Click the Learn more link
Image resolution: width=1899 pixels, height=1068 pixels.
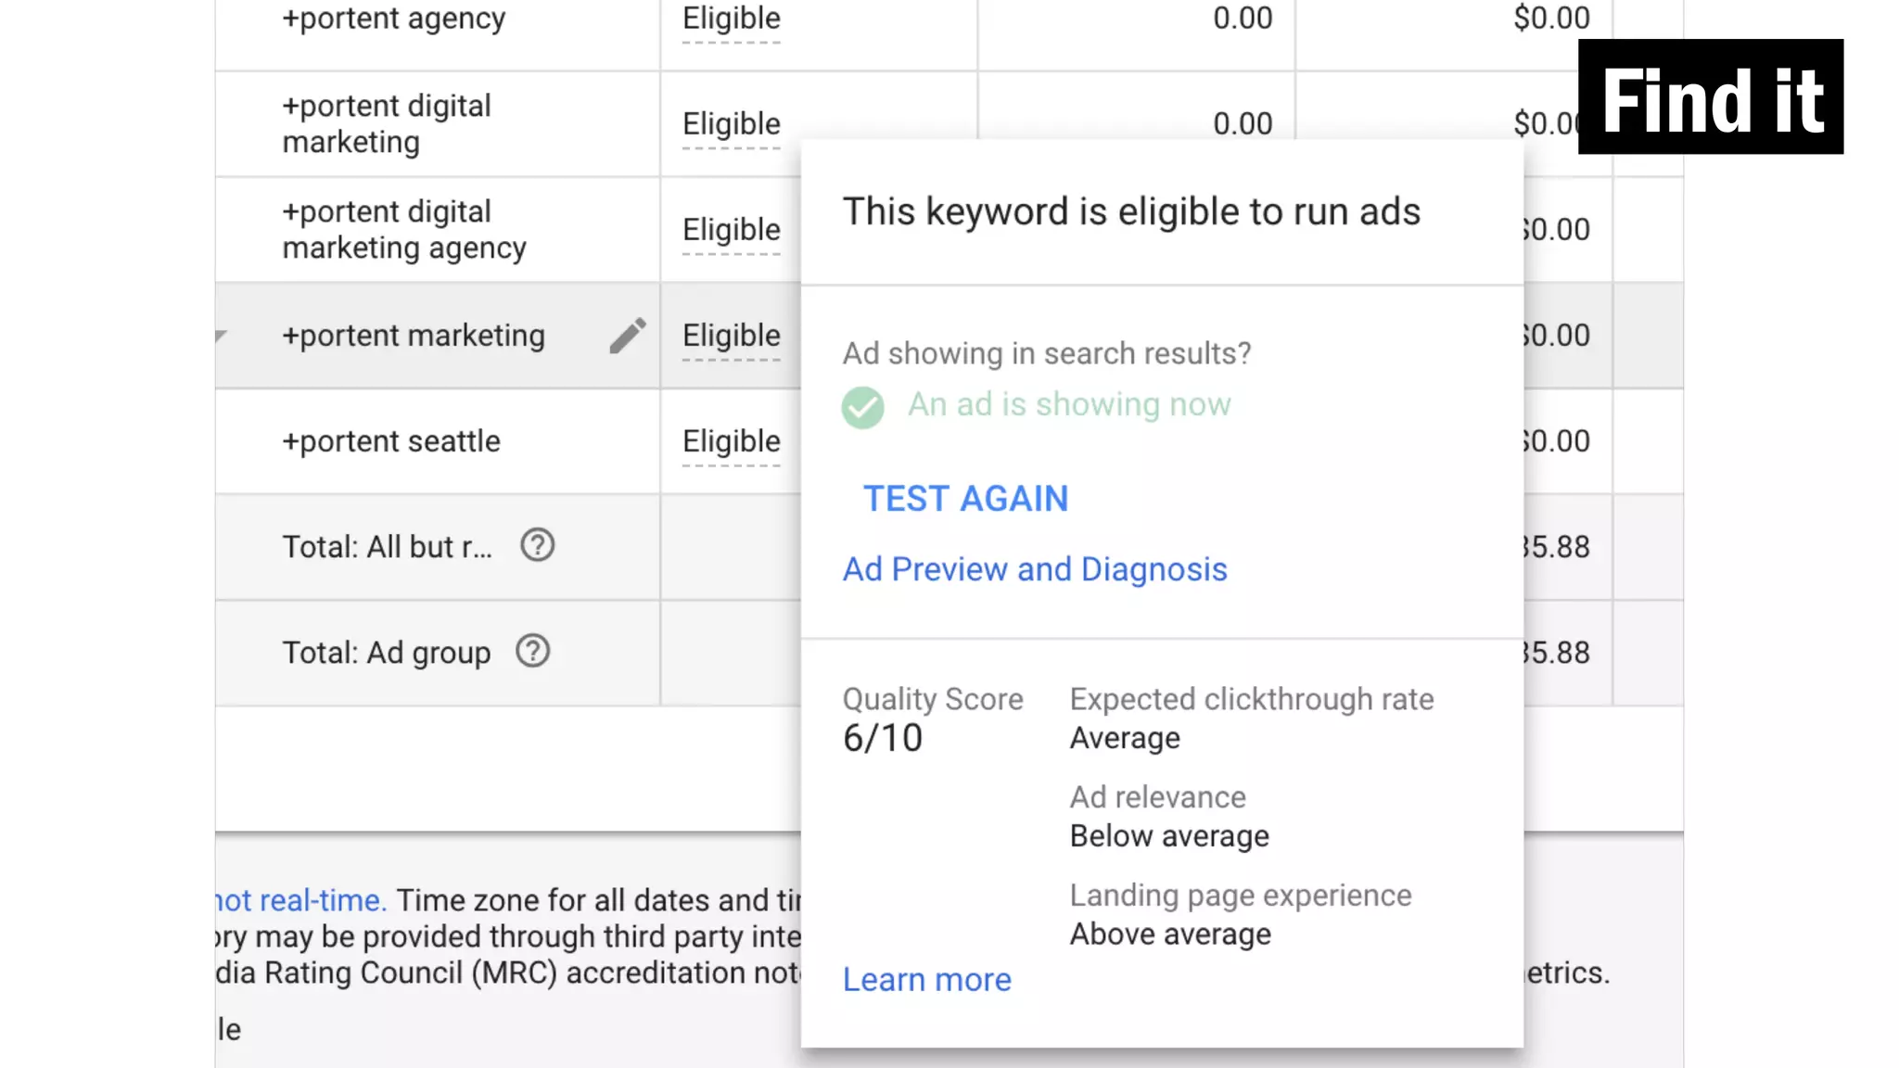926,980
